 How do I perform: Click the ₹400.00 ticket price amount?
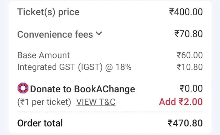pos(186,12)
